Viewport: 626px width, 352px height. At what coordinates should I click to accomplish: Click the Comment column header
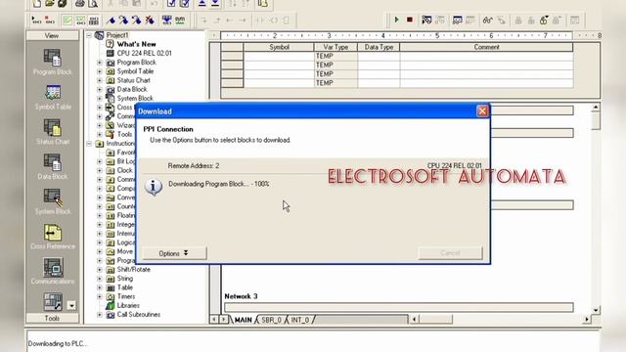[x=486, y=47]
